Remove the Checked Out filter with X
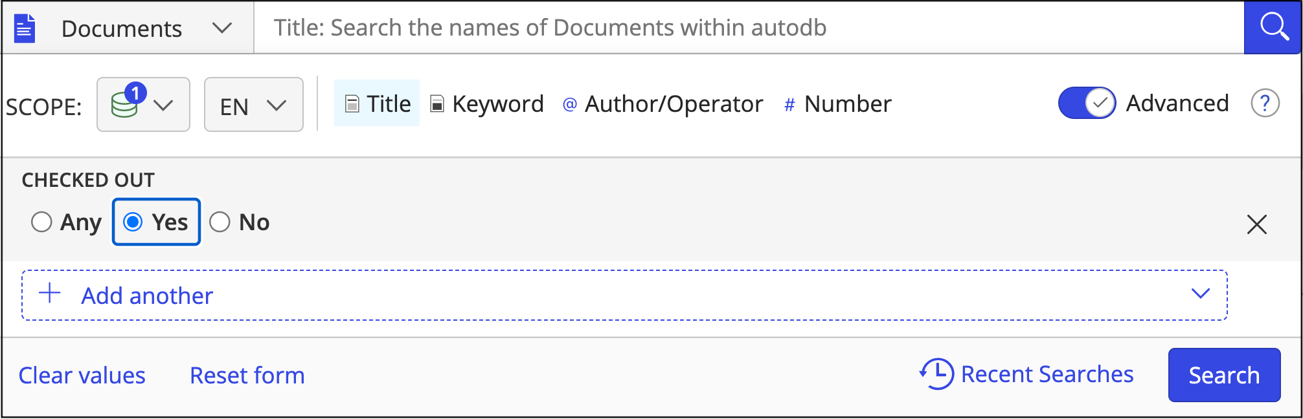Screen dimensions: 1303x419 pyautogui.click(x=1256, y=224)
